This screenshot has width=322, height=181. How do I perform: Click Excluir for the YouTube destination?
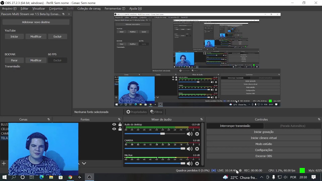(x=58, y=36)
